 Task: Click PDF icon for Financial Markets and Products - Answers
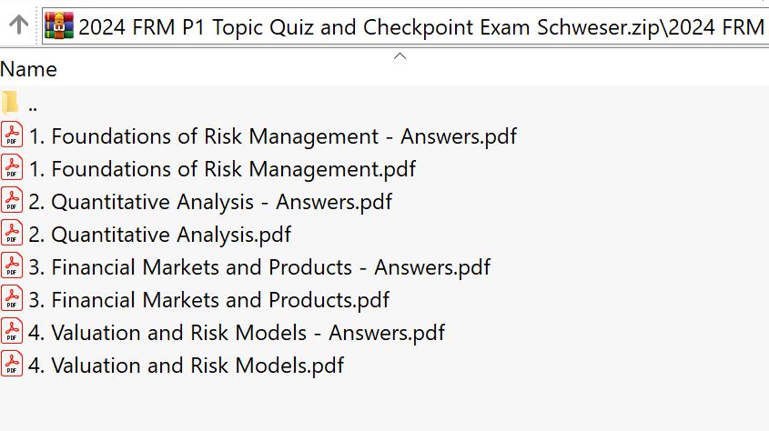click(12, 266)
